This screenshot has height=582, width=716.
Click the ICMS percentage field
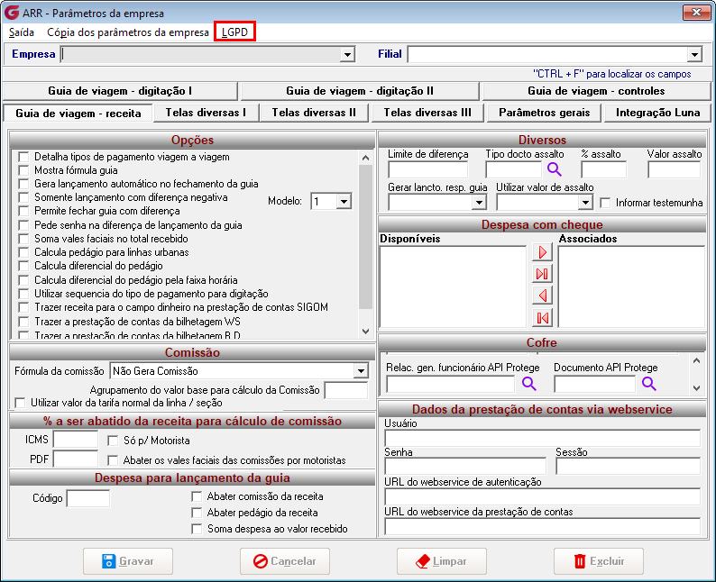[x=76, y=440]
